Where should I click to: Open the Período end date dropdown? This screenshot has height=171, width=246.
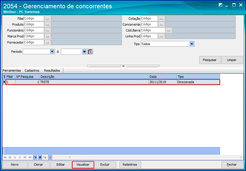point(84,52)
